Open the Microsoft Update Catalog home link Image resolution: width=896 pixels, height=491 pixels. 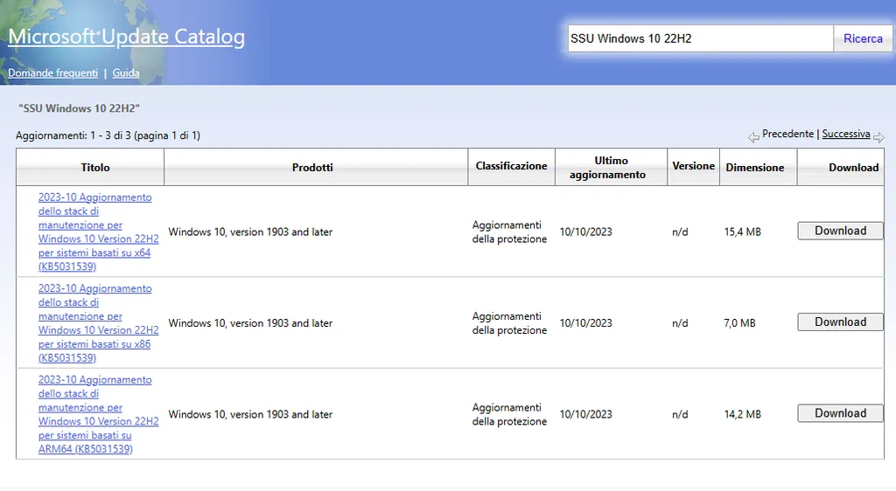[126, 37]
